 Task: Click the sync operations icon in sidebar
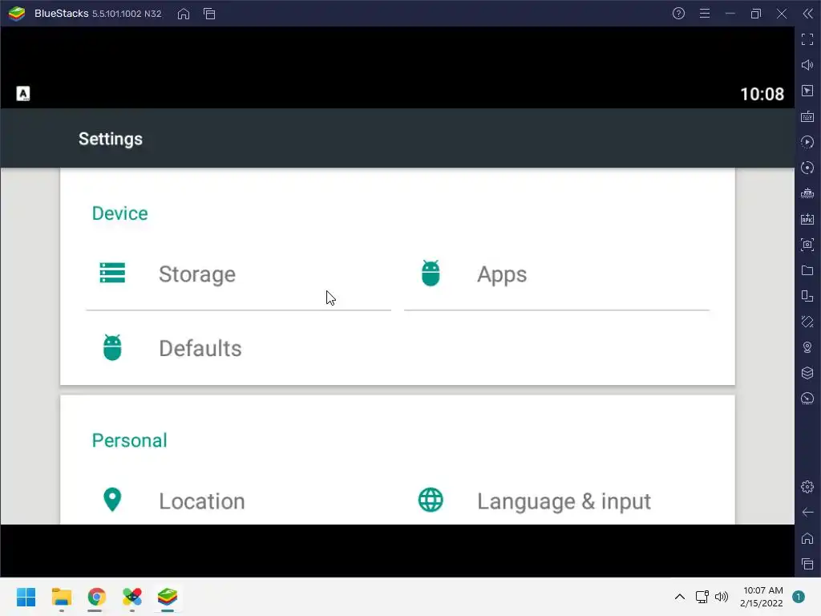[807, 168]
